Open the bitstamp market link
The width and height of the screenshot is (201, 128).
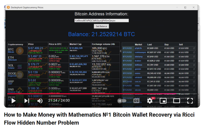coord(139,57)
